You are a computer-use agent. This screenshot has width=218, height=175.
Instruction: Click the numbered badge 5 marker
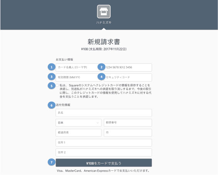(51, 86)
